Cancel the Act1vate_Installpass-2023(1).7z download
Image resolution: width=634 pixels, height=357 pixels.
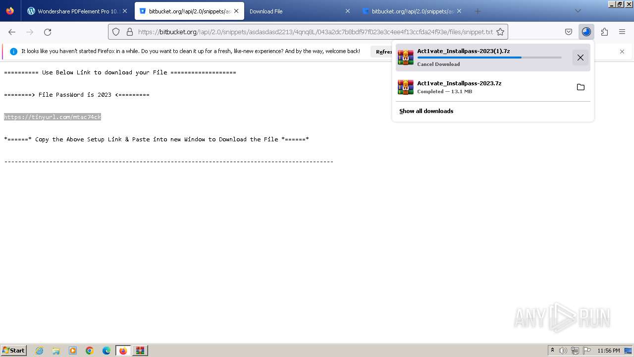pos(581,58)
